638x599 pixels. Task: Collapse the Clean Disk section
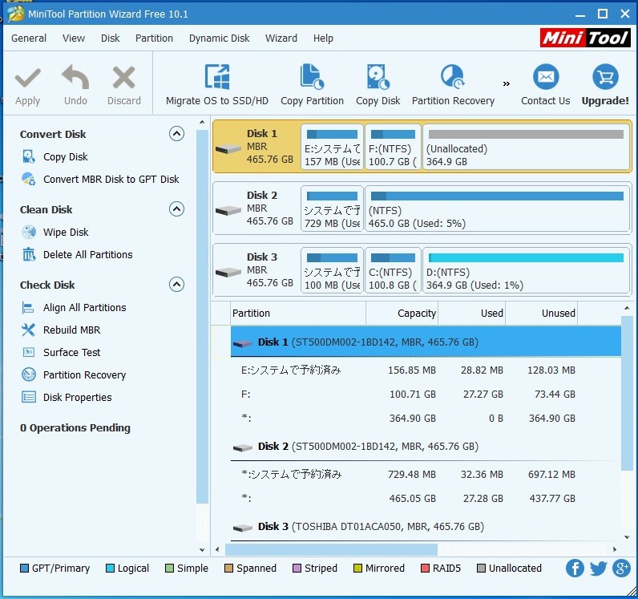pyautogui.click(x=176, y=209)
